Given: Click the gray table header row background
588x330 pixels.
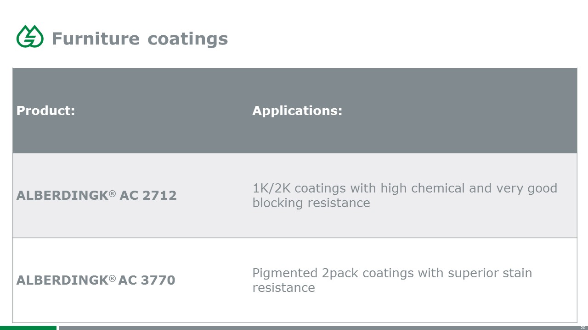Looking at the screenshot, I should click(x=294, y=110).
